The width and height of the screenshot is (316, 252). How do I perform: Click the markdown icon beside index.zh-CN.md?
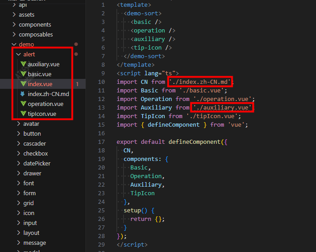[23, 94]
